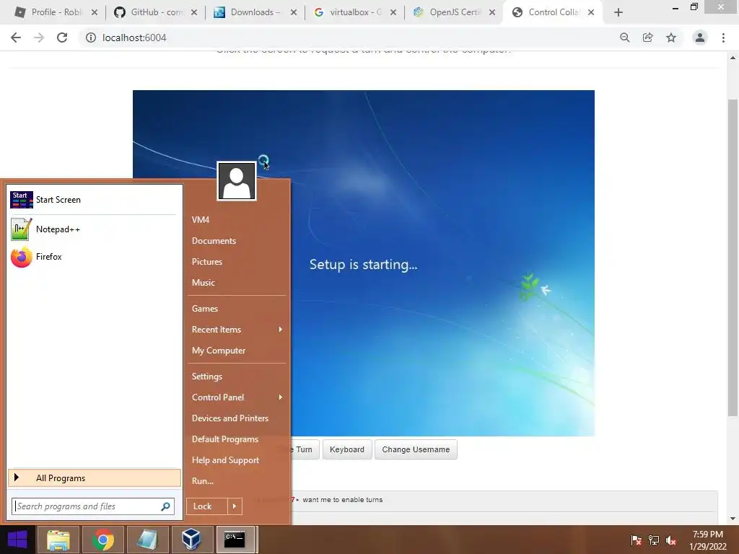Screen dimensions: 739x554
Task: Click the scrollbar down arrow
Action: 733,519
